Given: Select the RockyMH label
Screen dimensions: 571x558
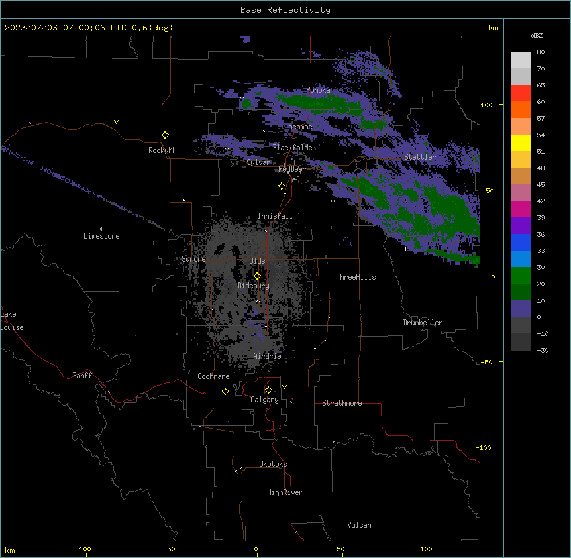Looking at the screenshot, I should 162,150.
